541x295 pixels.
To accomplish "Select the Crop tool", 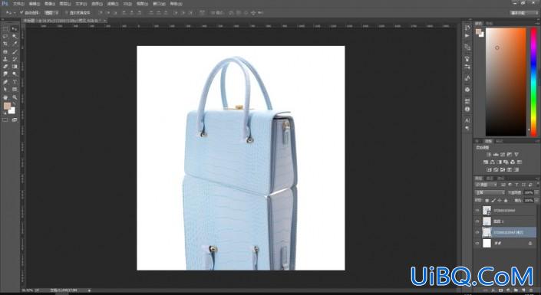I will [5, 44].
